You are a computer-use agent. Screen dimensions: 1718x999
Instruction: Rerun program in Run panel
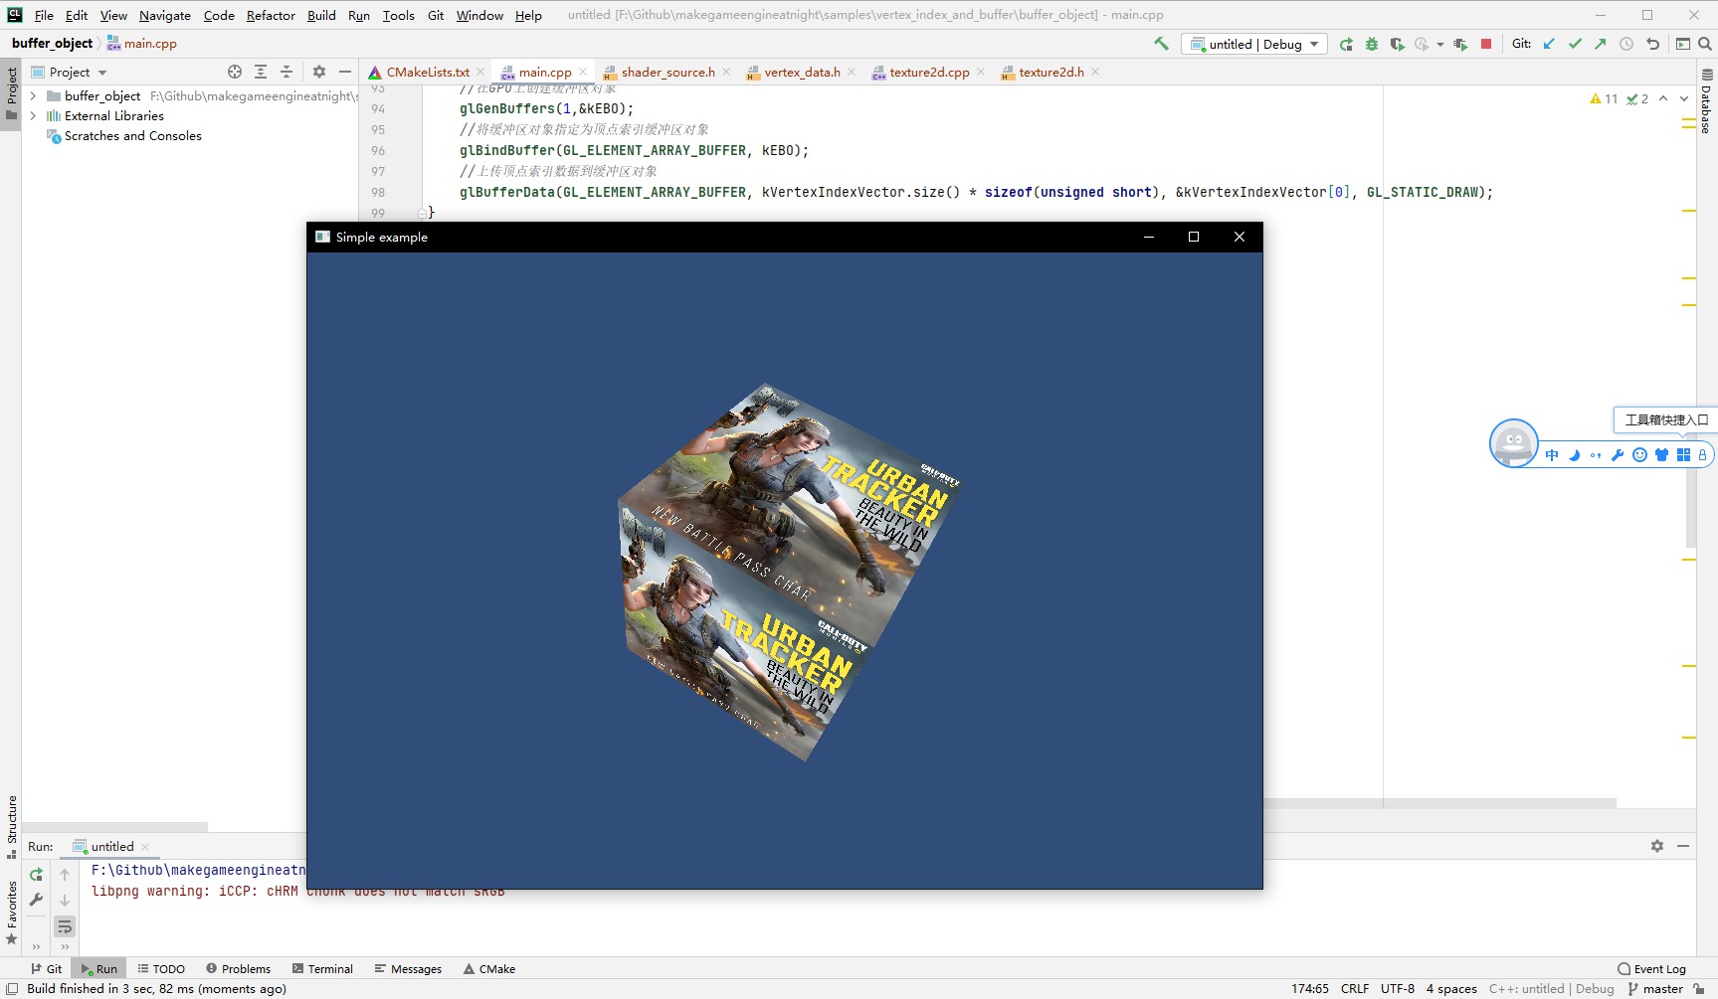tap(36, 875)
